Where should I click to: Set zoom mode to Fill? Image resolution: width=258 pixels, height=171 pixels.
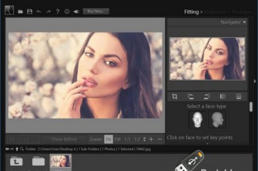click(x=117, y=139)
